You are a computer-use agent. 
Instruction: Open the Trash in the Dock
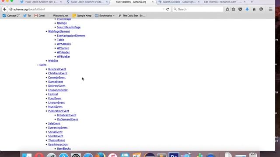pyautogui.click(x=253, y=155)
